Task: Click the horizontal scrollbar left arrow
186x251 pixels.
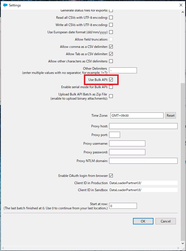Action: point(3,248)
